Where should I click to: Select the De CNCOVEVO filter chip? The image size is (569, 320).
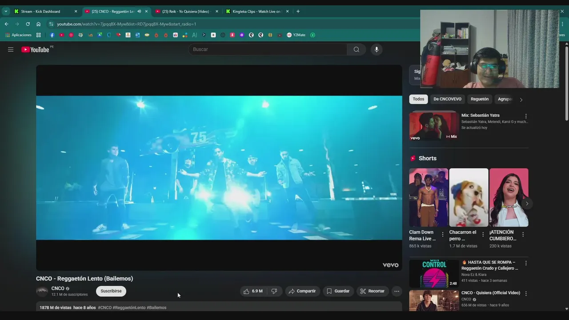point(447,99)
